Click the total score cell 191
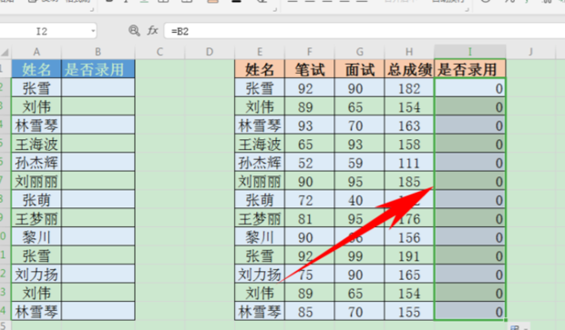565x330 pixels. click(409, 256)
